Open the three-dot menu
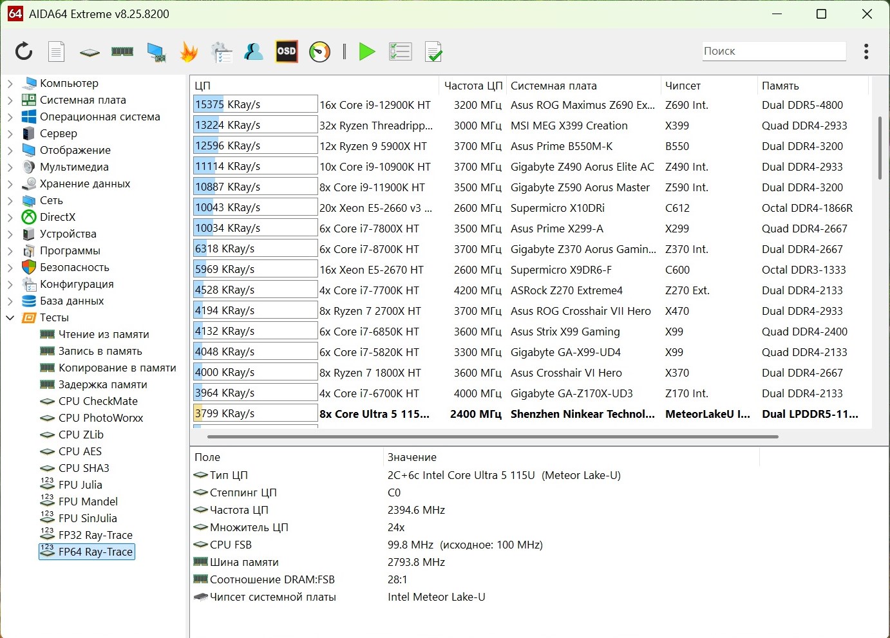 point(866,52)
